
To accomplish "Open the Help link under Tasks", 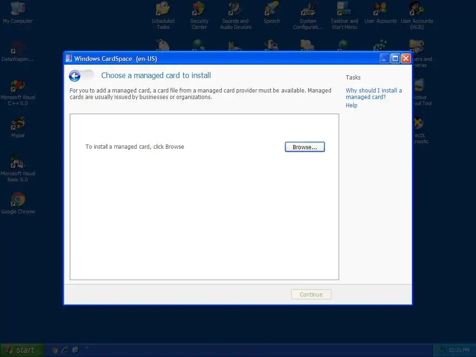I will (351, 106).
